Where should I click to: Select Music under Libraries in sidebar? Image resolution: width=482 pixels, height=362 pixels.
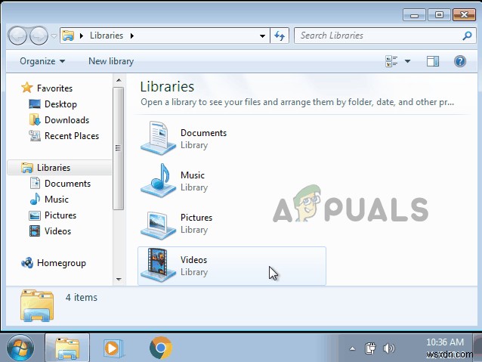point(56,200)
